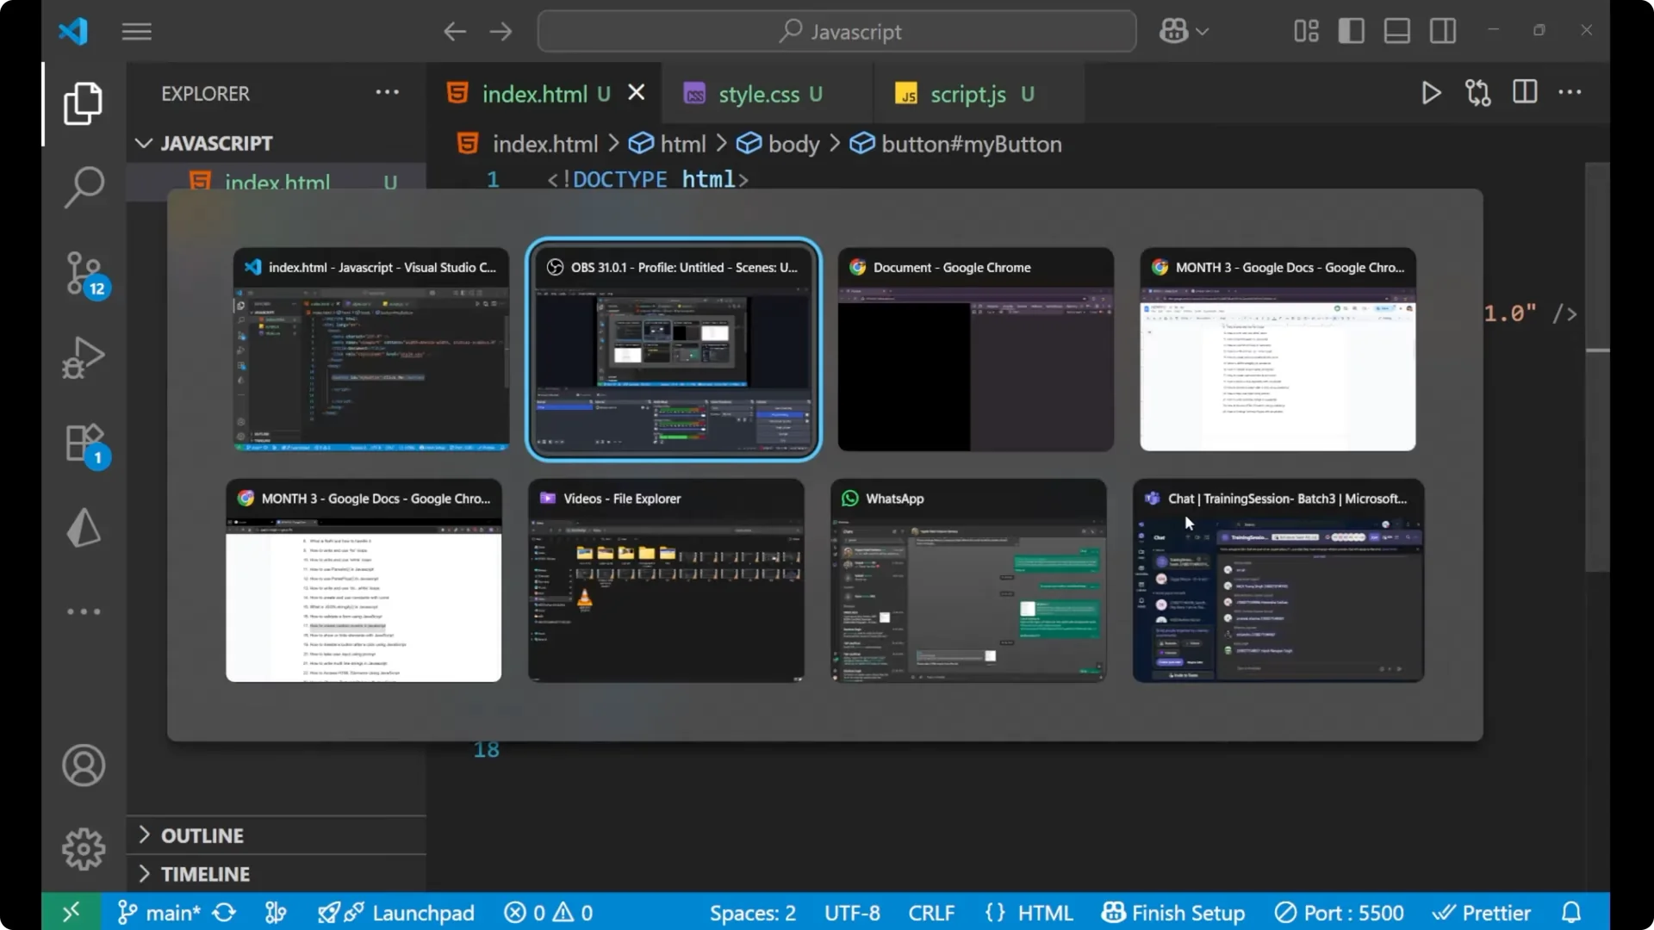
Task: Switch to the script.js tab
Action: (x=967, y=94)
